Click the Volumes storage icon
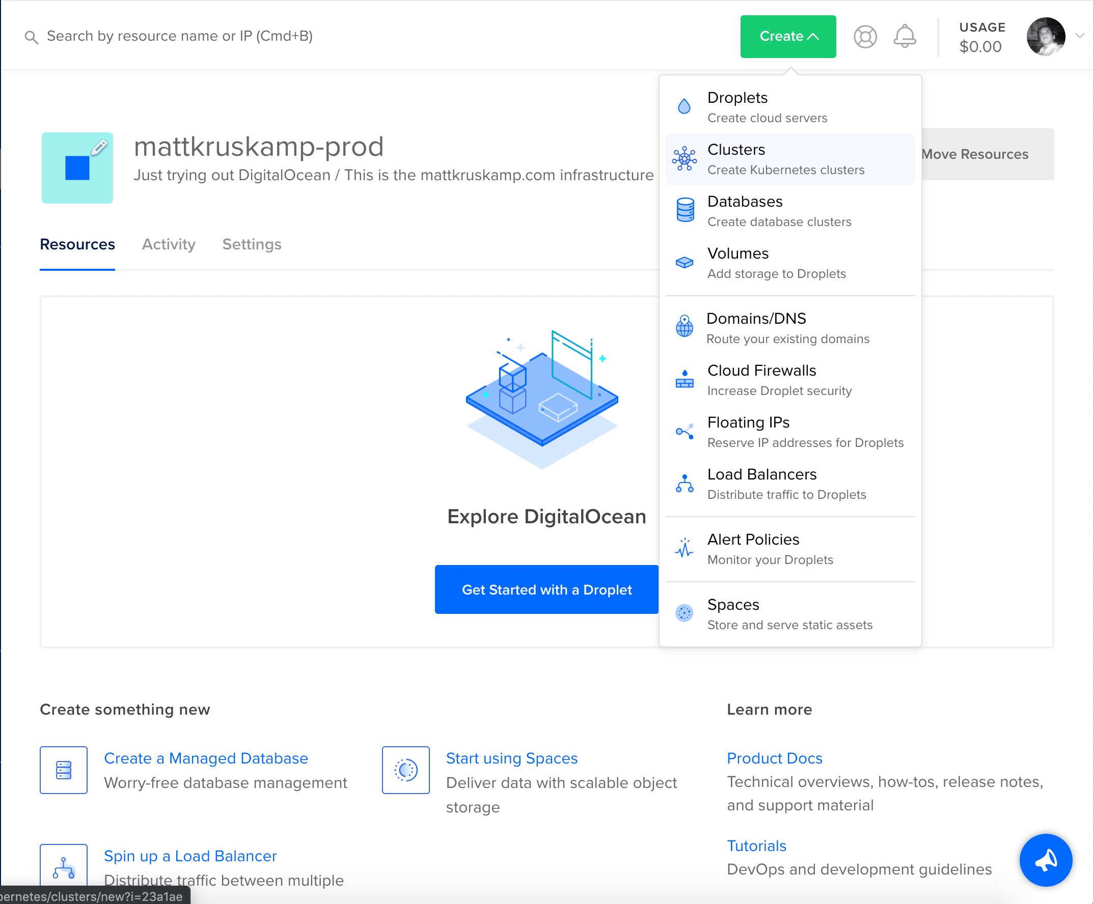Viewport: 1093px width, 904px height. [685, 263]
